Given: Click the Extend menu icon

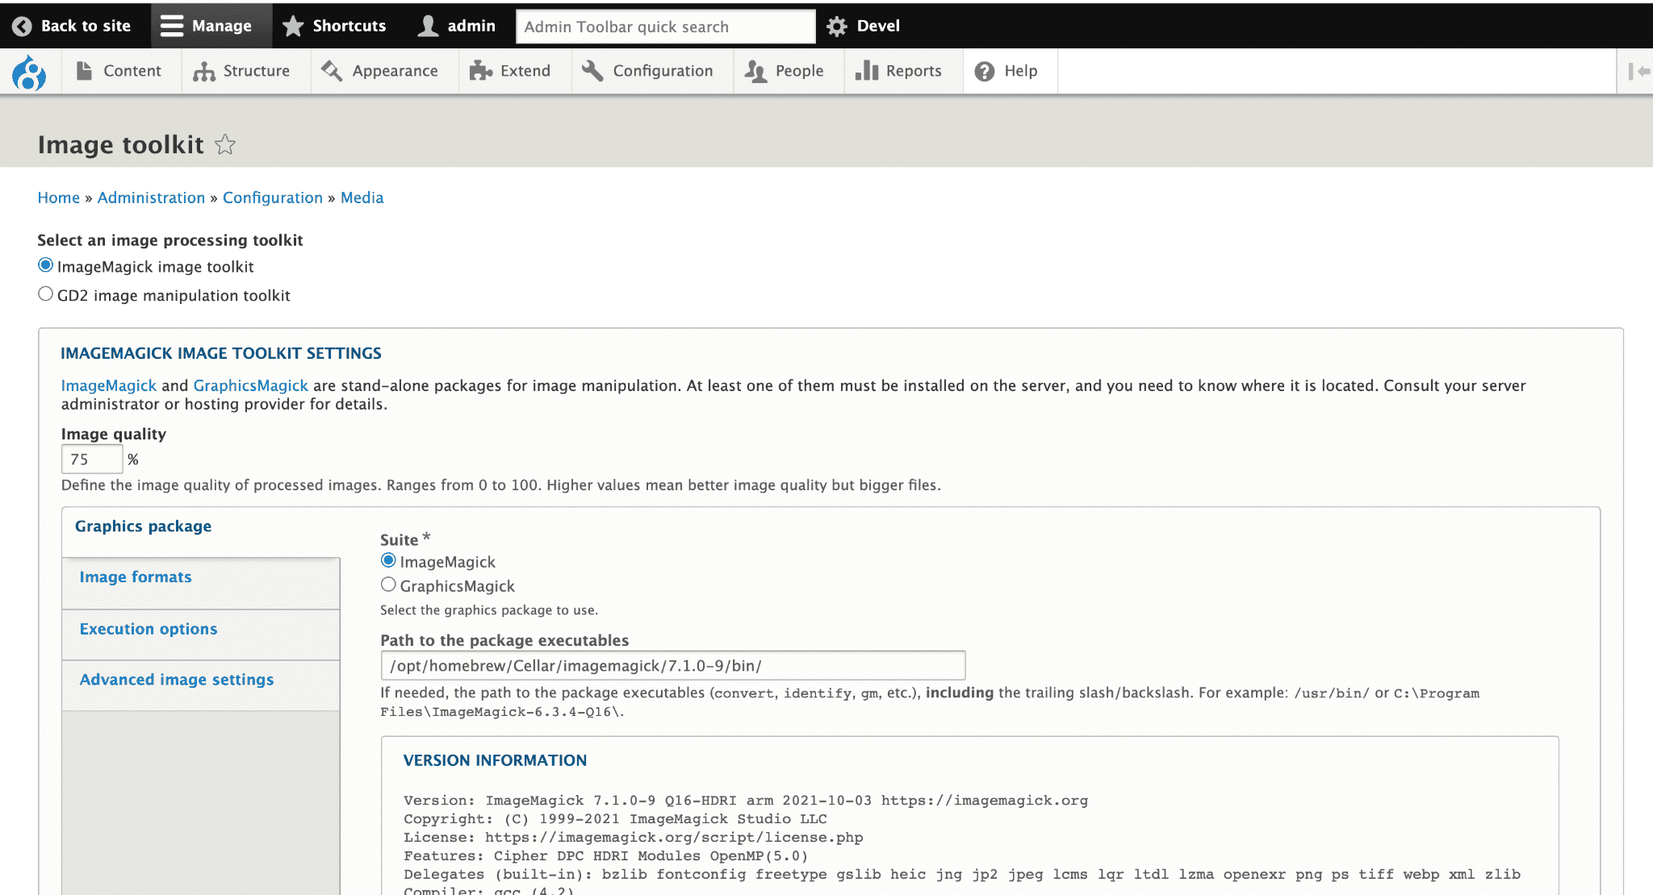Looking at the screenshot, I should tap(481, 69).
